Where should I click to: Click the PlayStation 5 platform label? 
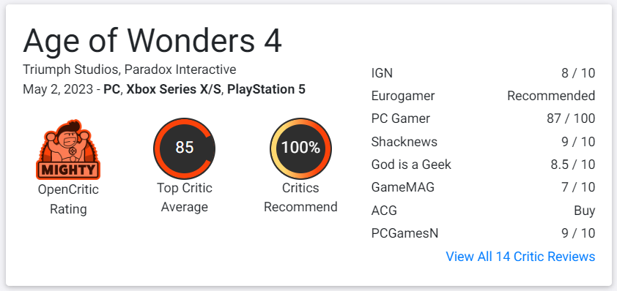267,89
